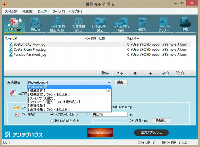Click the アンテナハウス logo
The width and height of the screenshot is (200, 147).
click(x=24, y=135)
